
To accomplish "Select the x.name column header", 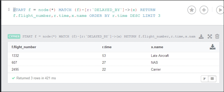I will [x=157, y=47].
